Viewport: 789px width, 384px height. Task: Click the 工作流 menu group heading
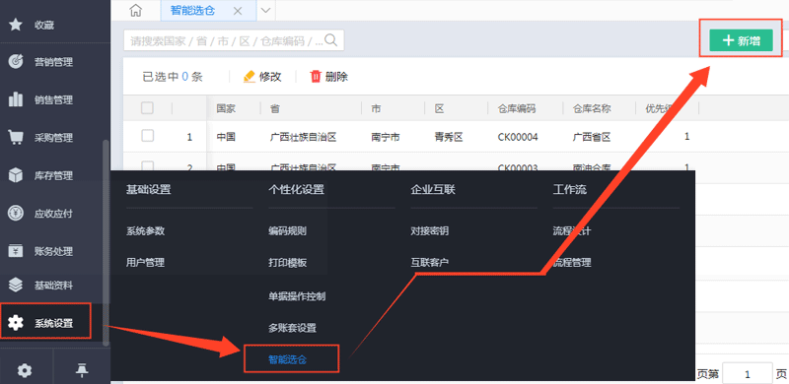pos(570,189)
